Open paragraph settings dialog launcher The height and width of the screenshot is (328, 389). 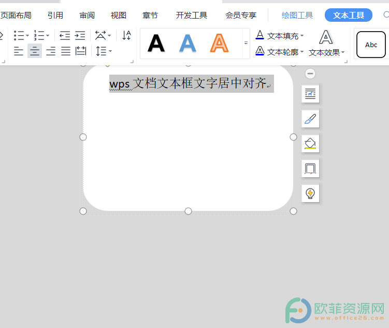[132, 62]
